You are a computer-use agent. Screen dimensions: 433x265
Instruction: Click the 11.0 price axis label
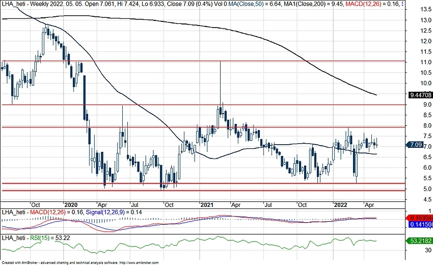pyautogui.click(x=425, y=62)
